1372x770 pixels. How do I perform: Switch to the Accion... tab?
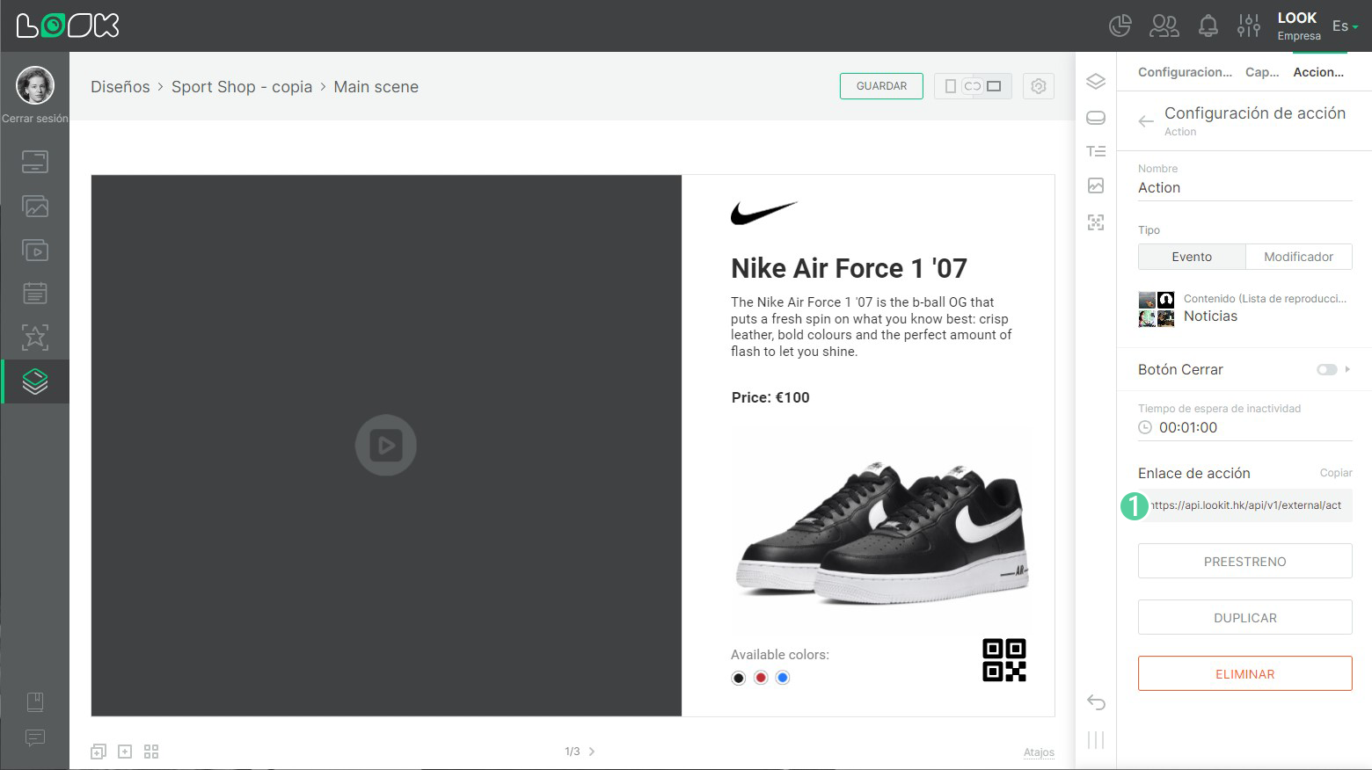(x=1318, y=72)
